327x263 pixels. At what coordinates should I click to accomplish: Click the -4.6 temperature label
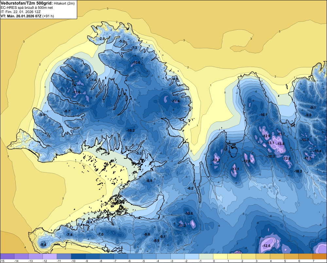(x=175, y=79)
